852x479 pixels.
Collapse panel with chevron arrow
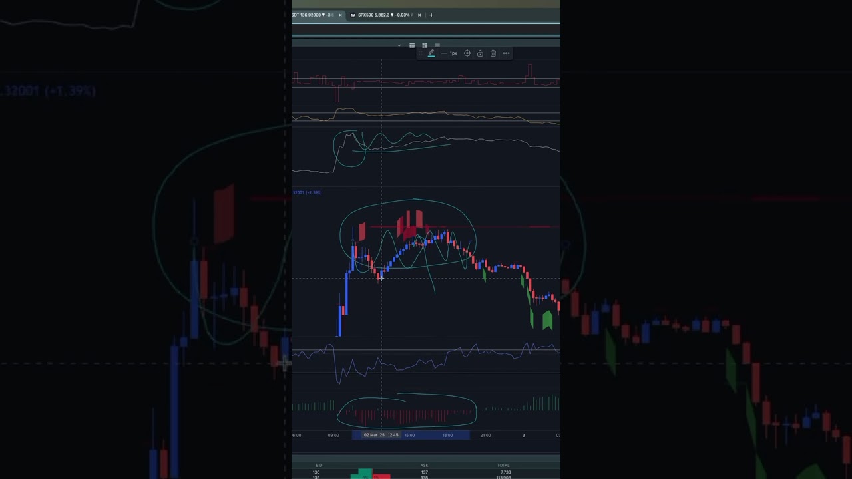(x=399, y=45)
